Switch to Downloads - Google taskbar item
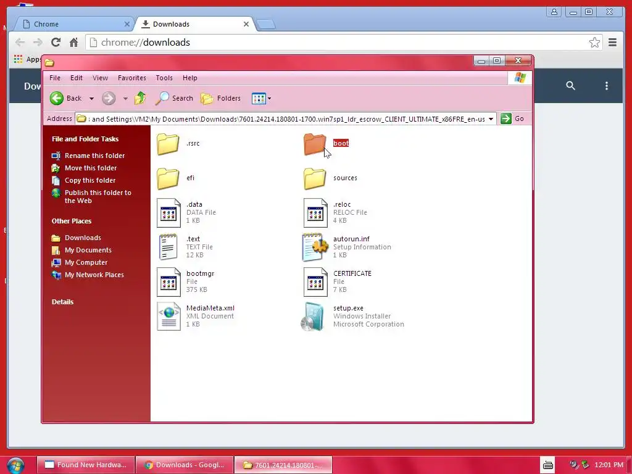The width and height of the screenshot is (632, 474). point(185,465)
